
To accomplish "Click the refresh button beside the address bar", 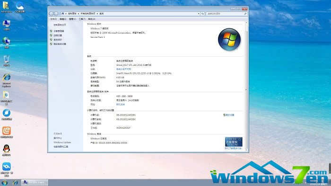I will (x=202, y=14).
